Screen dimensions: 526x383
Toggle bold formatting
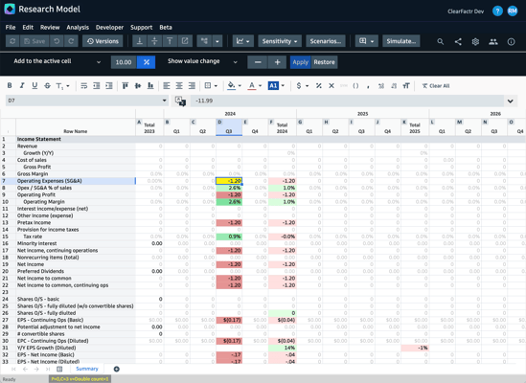pos(10,86)
